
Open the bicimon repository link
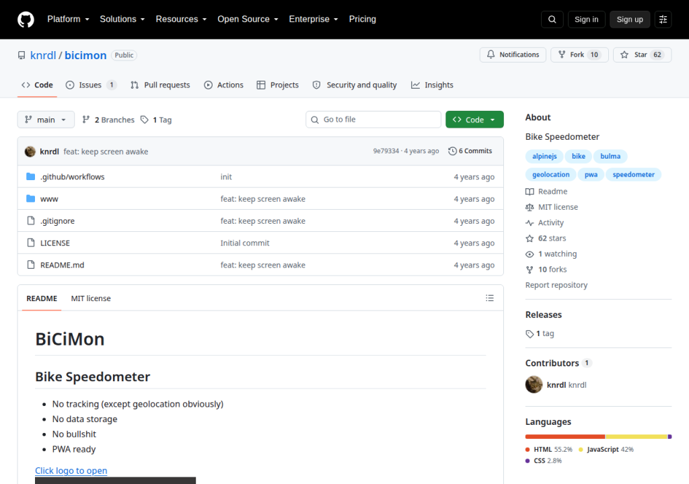click(x=85, y=55)
